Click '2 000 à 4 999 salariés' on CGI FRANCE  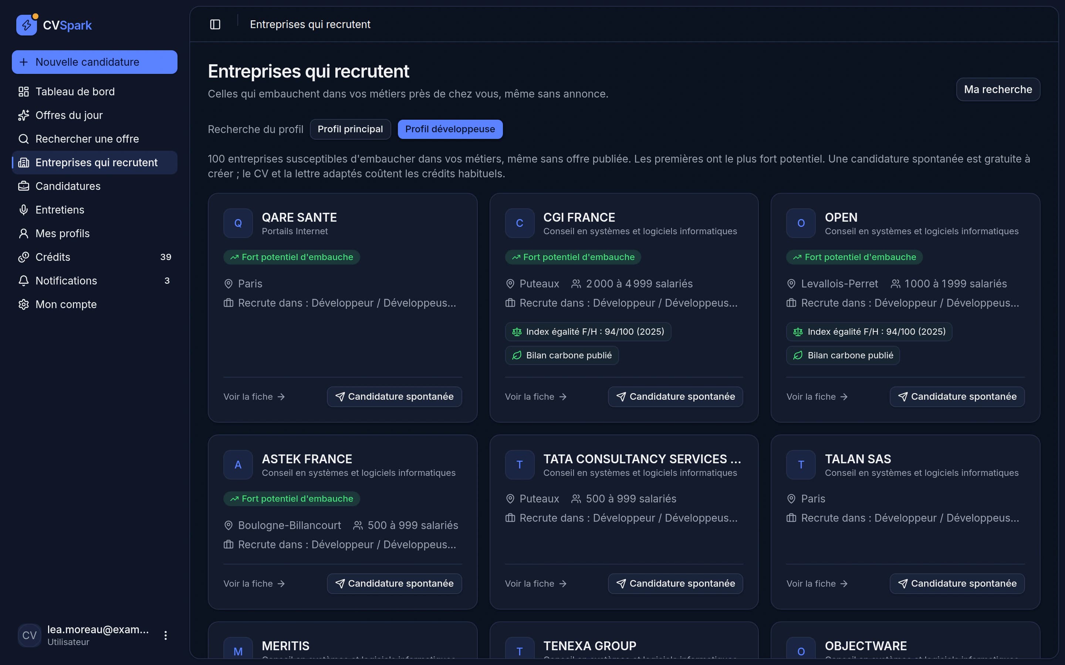(639, 284)
